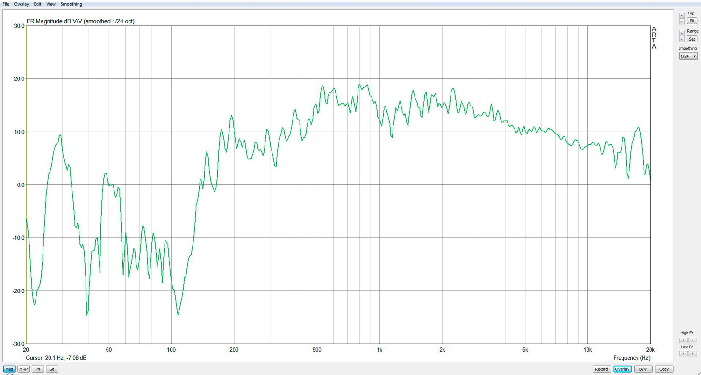
Task: Move High Fr limit left
Action: tap(683, 340)
